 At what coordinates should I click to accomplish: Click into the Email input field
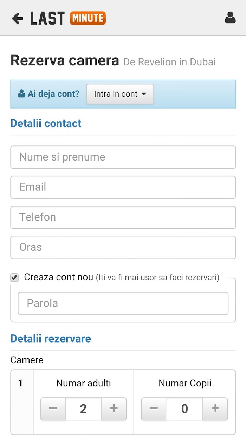(x=123, y=187)
